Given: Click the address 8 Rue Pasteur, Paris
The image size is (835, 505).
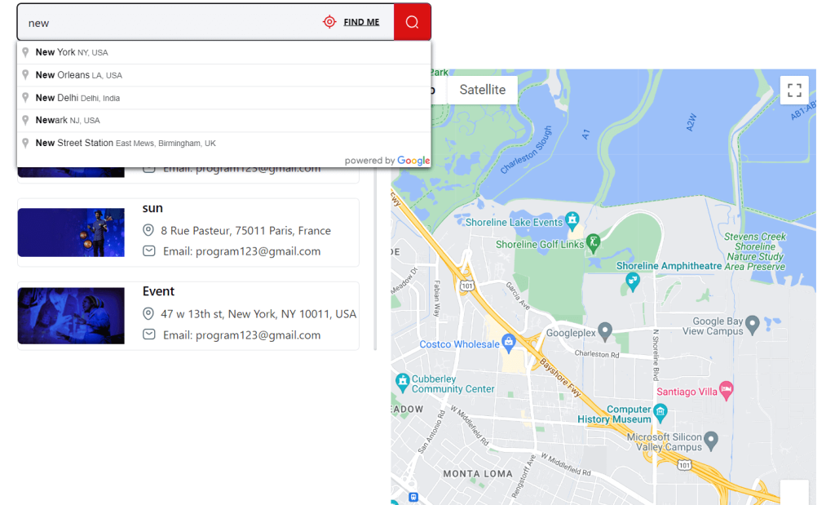Looking at the screenshot, I should [246, 231].
